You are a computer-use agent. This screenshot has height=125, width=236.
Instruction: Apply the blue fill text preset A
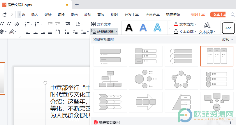coord(143,28)
